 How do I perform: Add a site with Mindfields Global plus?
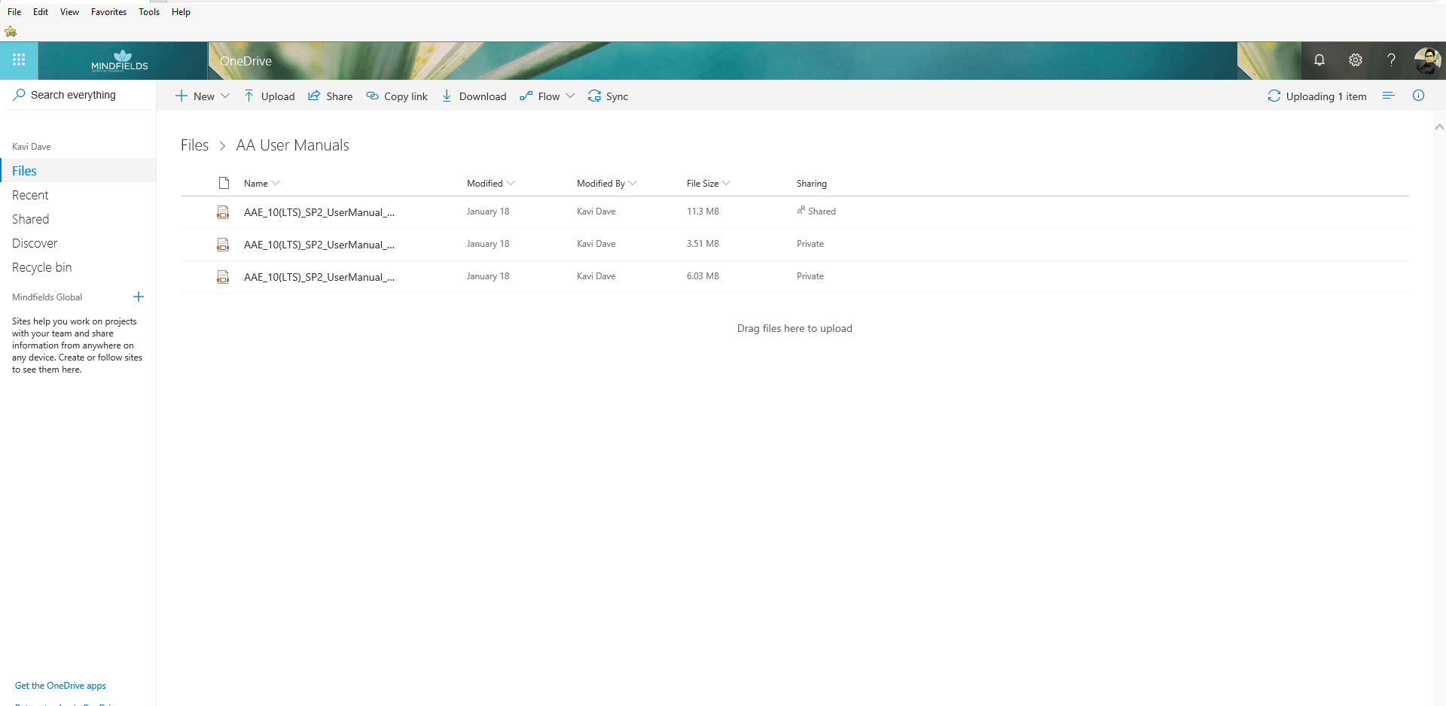[139, 297]
